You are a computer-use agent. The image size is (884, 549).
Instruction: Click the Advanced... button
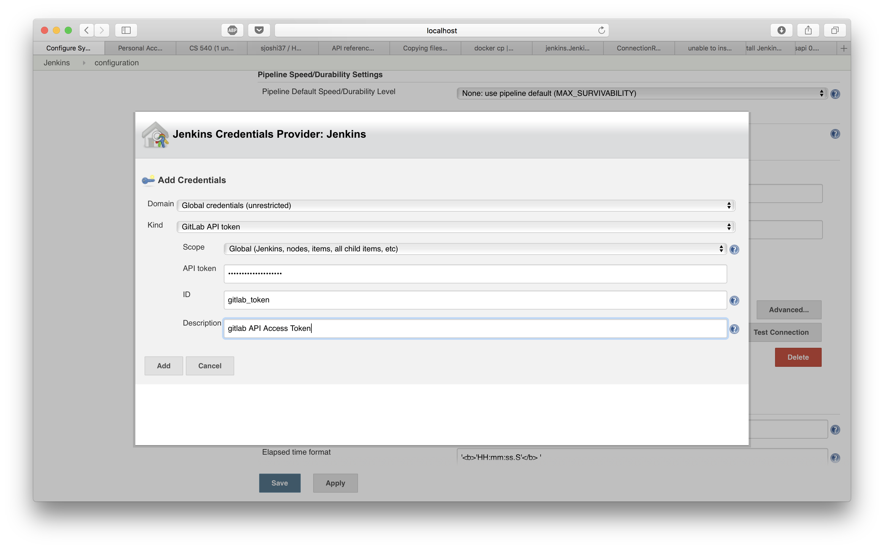[788, 310]
